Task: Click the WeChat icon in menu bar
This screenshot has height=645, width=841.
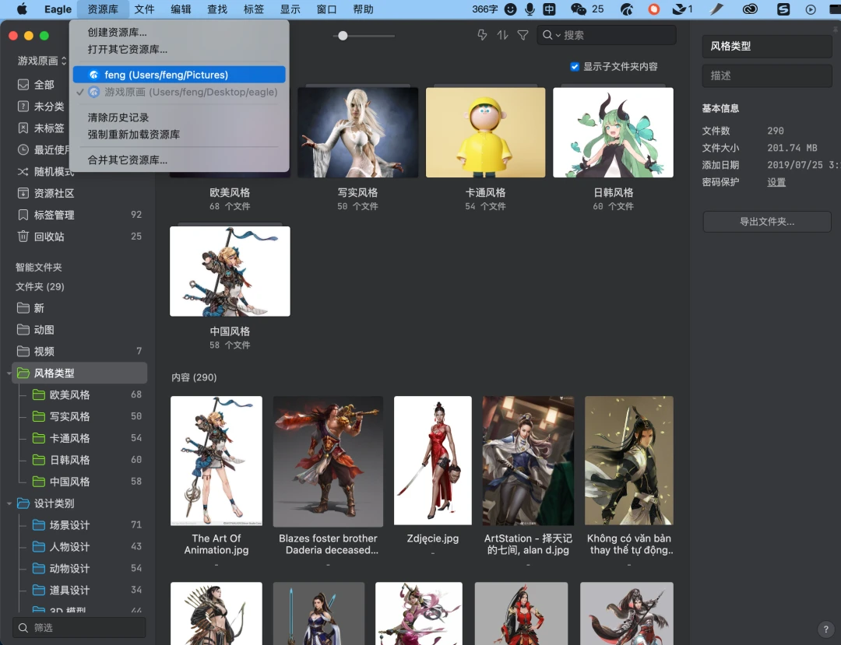Action: click(x=578, y=9)
